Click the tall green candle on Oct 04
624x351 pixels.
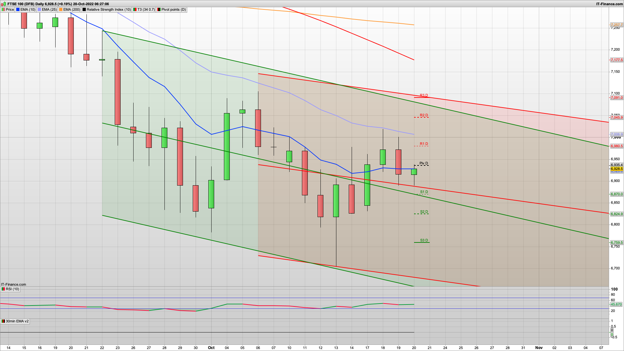[227, 147]
